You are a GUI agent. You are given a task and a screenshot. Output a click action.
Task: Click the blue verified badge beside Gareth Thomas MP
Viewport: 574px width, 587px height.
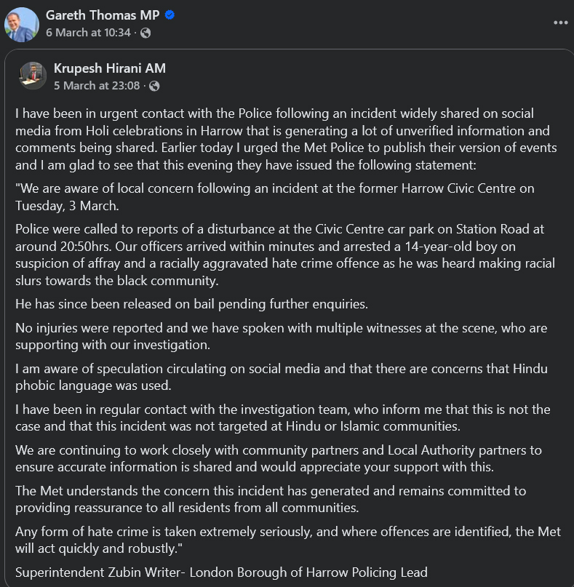[170, 15]
